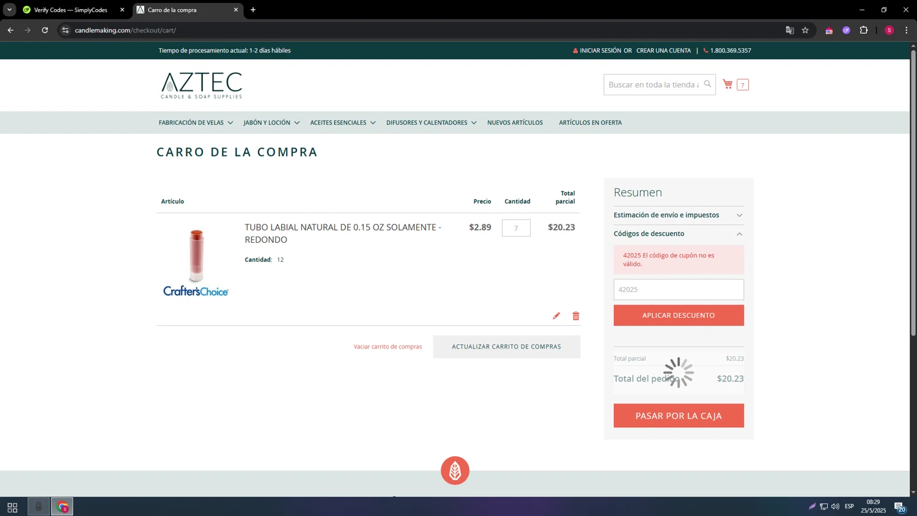917x516 pixels.
Task: Open network icon in system tray
Action: pyautogui.click(x=823, y=506)
